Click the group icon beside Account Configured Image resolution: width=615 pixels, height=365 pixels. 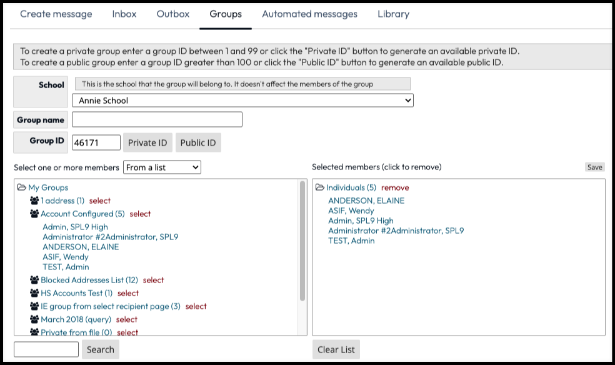34,214
